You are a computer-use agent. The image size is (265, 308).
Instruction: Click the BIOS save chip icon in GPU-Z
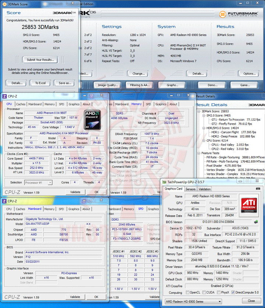[256, 222]
